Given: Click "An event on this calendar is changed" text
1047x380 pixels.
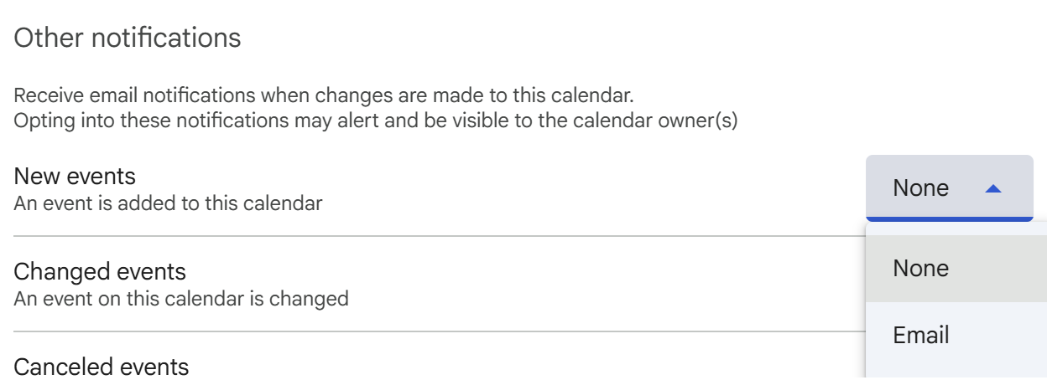Looking at the screenshot, I should (181, 298).
